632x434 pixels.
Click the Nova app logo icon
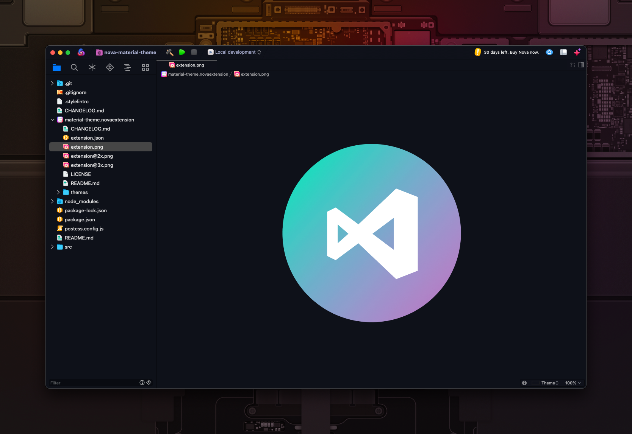[x=81, y=52]
